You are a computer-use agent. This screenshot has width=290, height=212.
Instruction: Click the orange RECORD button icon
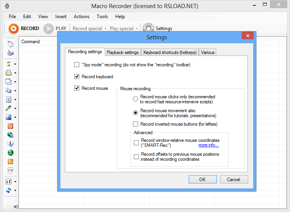point(14,29)
